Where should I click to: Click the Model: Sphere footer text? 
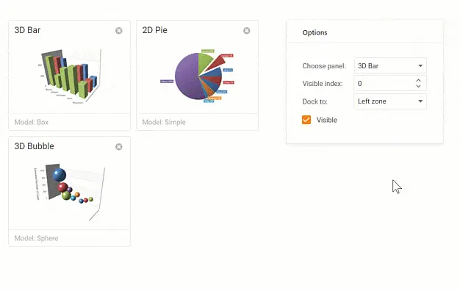coord(36,238)
